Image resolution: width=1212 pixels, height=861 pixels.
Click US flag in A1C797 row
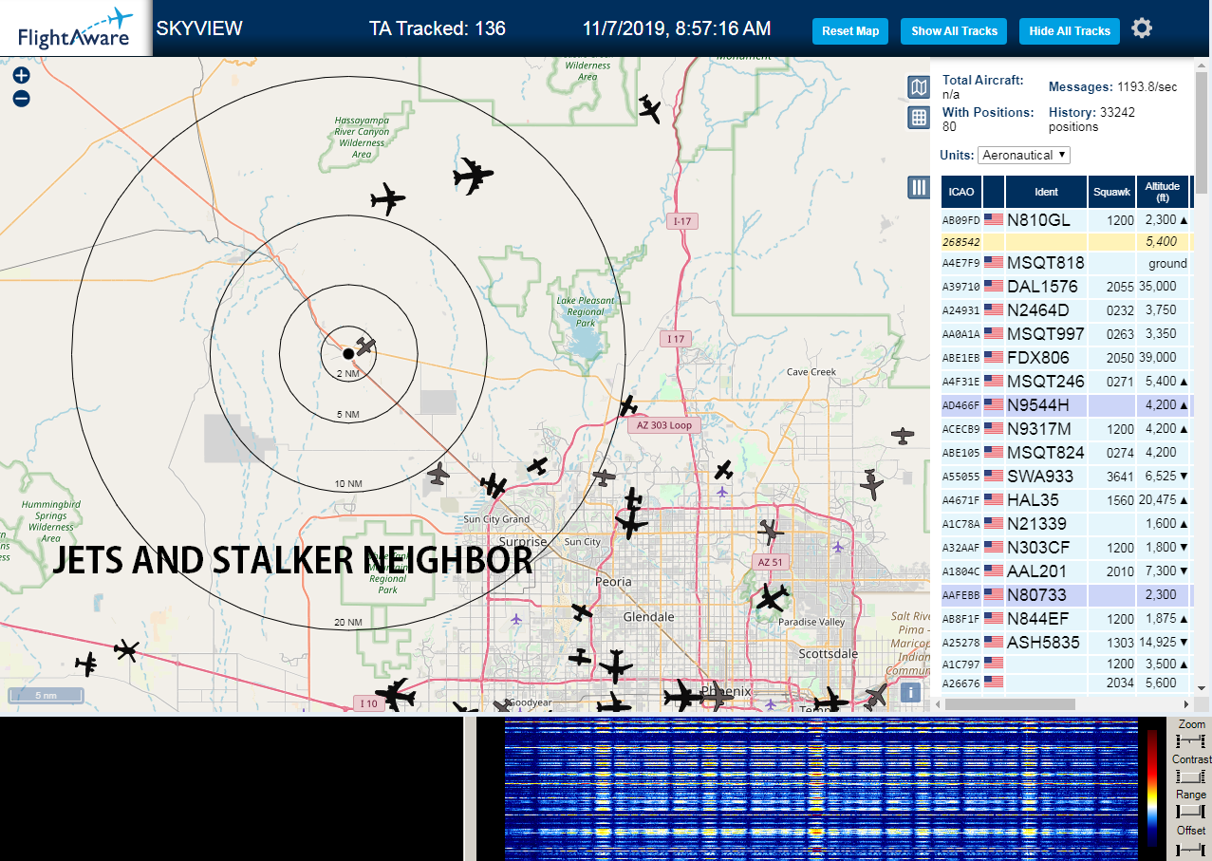pos(994,663)
